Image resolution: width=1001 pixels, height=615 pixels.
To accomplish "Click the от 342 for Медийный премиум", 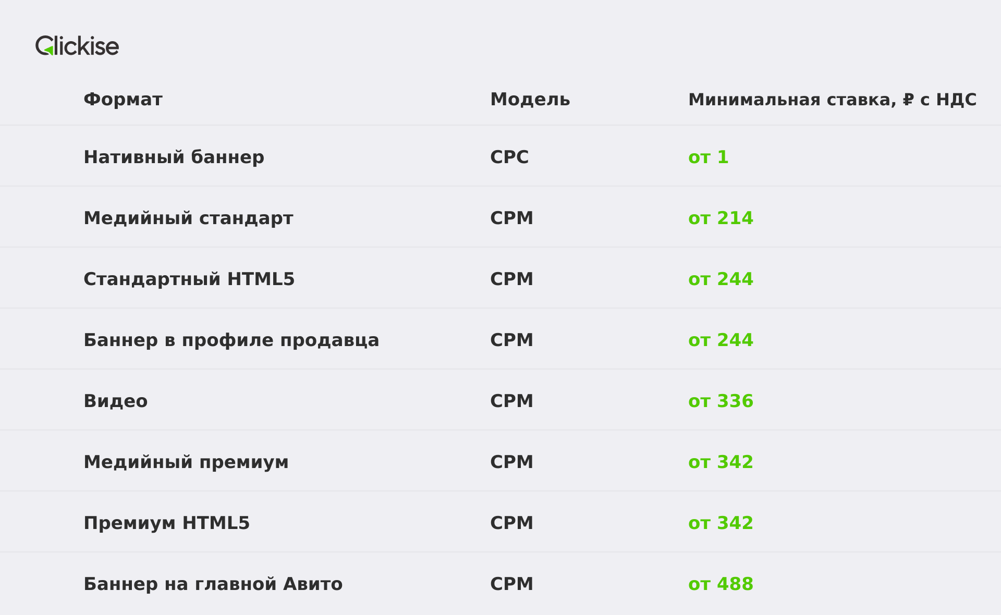I will click(x=721, y=462).
